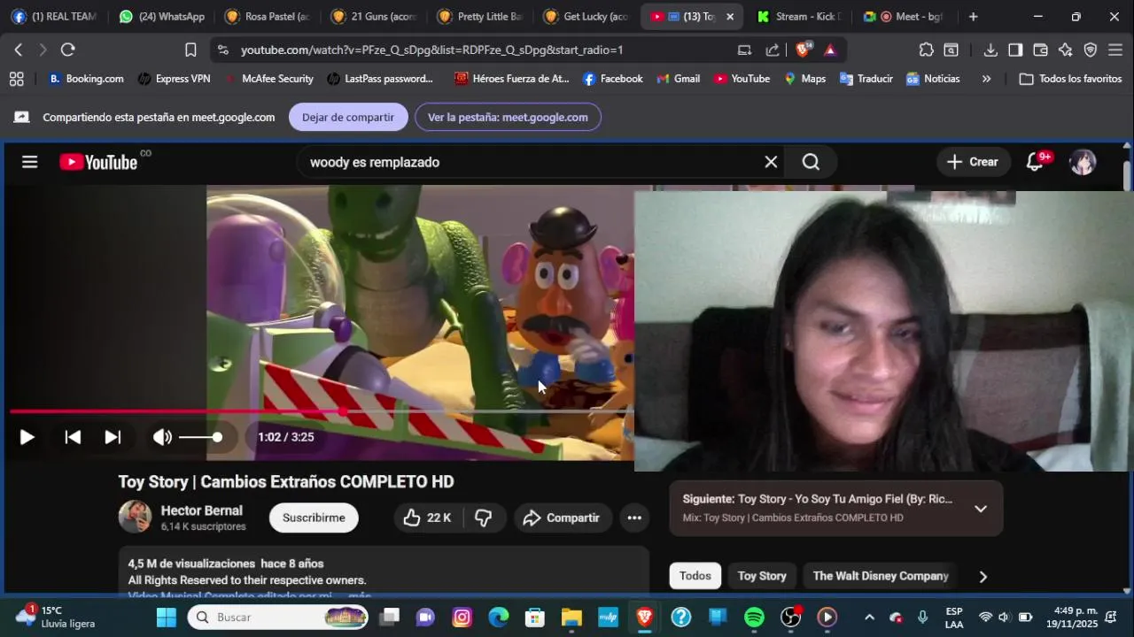Share the video via Compartir
The width and height of the screenshot is (1134, 637).
click(x=561, y=518)
